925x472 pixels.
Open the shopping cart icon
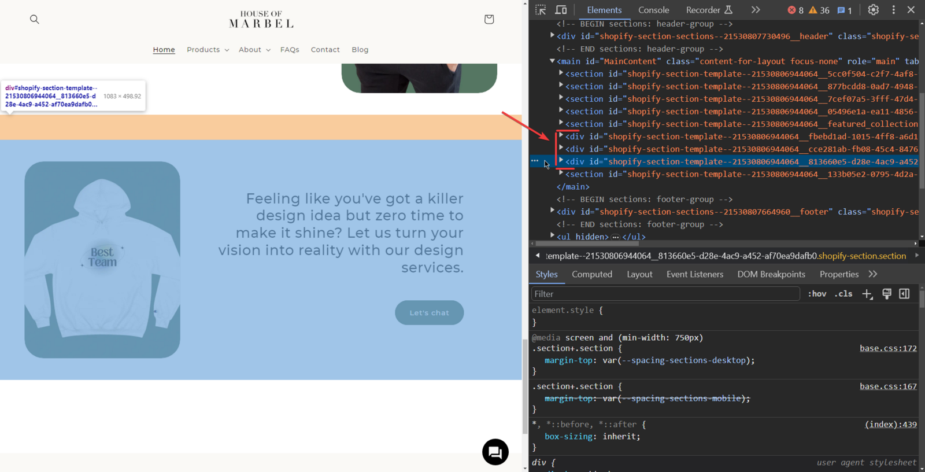coord(489,19)
